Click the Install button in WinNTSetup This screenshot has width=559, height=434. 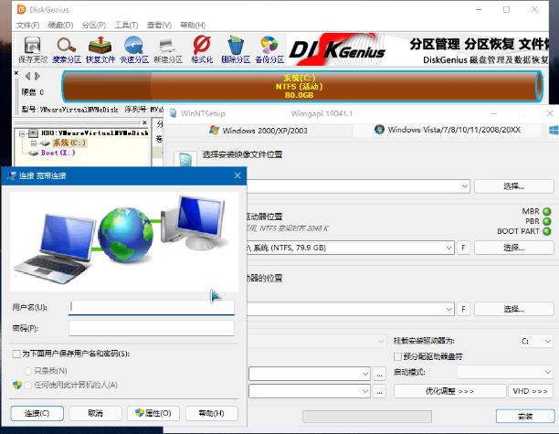(x=525, y=416)
